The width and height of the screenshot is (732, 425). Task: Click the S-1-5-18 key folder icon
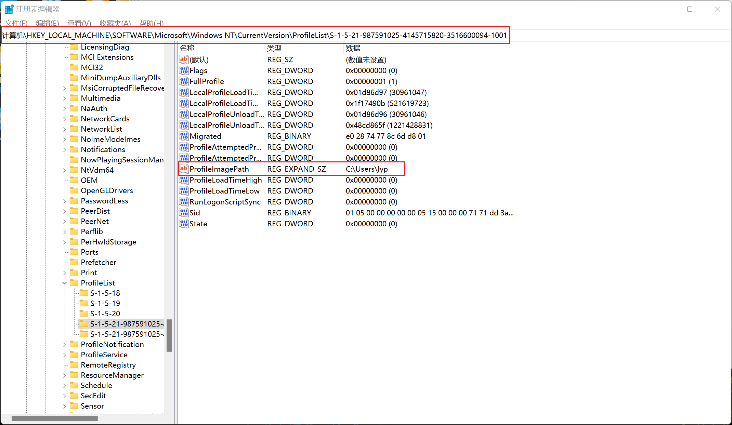coord(83,293)
